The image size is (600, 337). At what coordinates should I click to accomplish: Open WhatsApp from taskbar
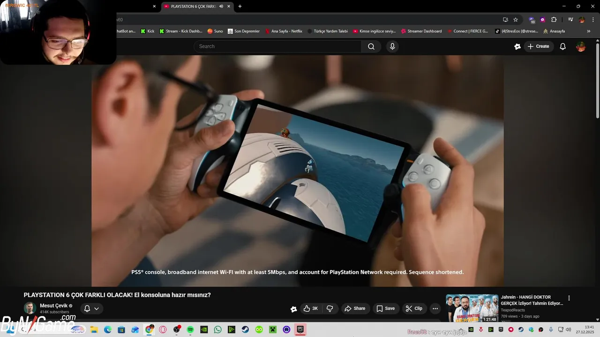217,330
